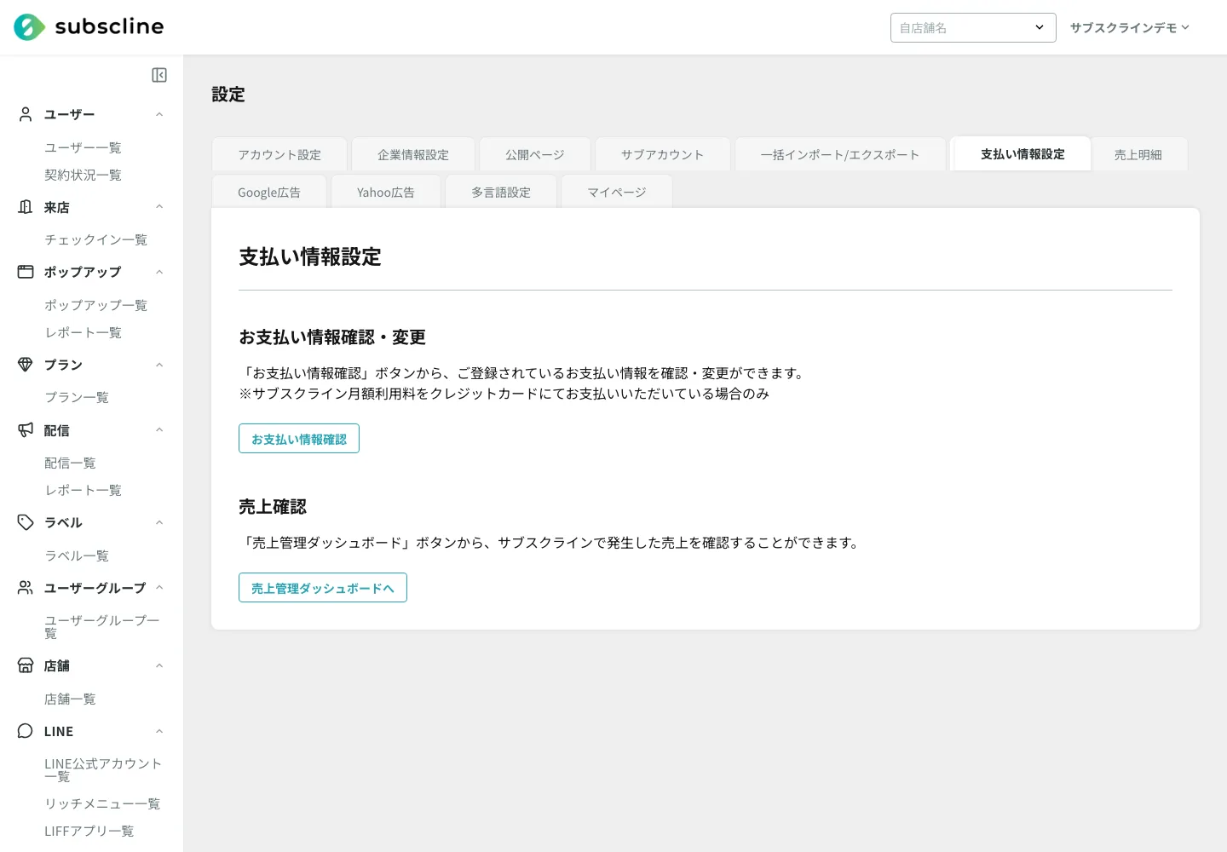
Task: Switch to the 公開ページ tab
Action: coord(535,154)
